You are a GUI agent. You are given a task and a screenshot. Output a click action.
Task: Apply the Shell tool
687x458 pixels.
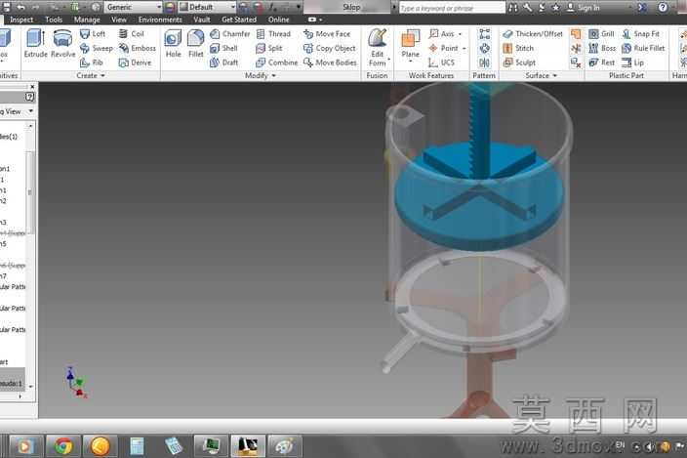(x=223, y=48)
